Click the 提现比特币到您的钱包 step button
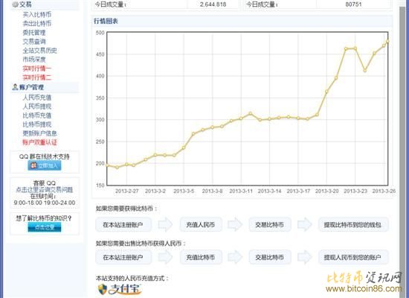 [353, 224]
